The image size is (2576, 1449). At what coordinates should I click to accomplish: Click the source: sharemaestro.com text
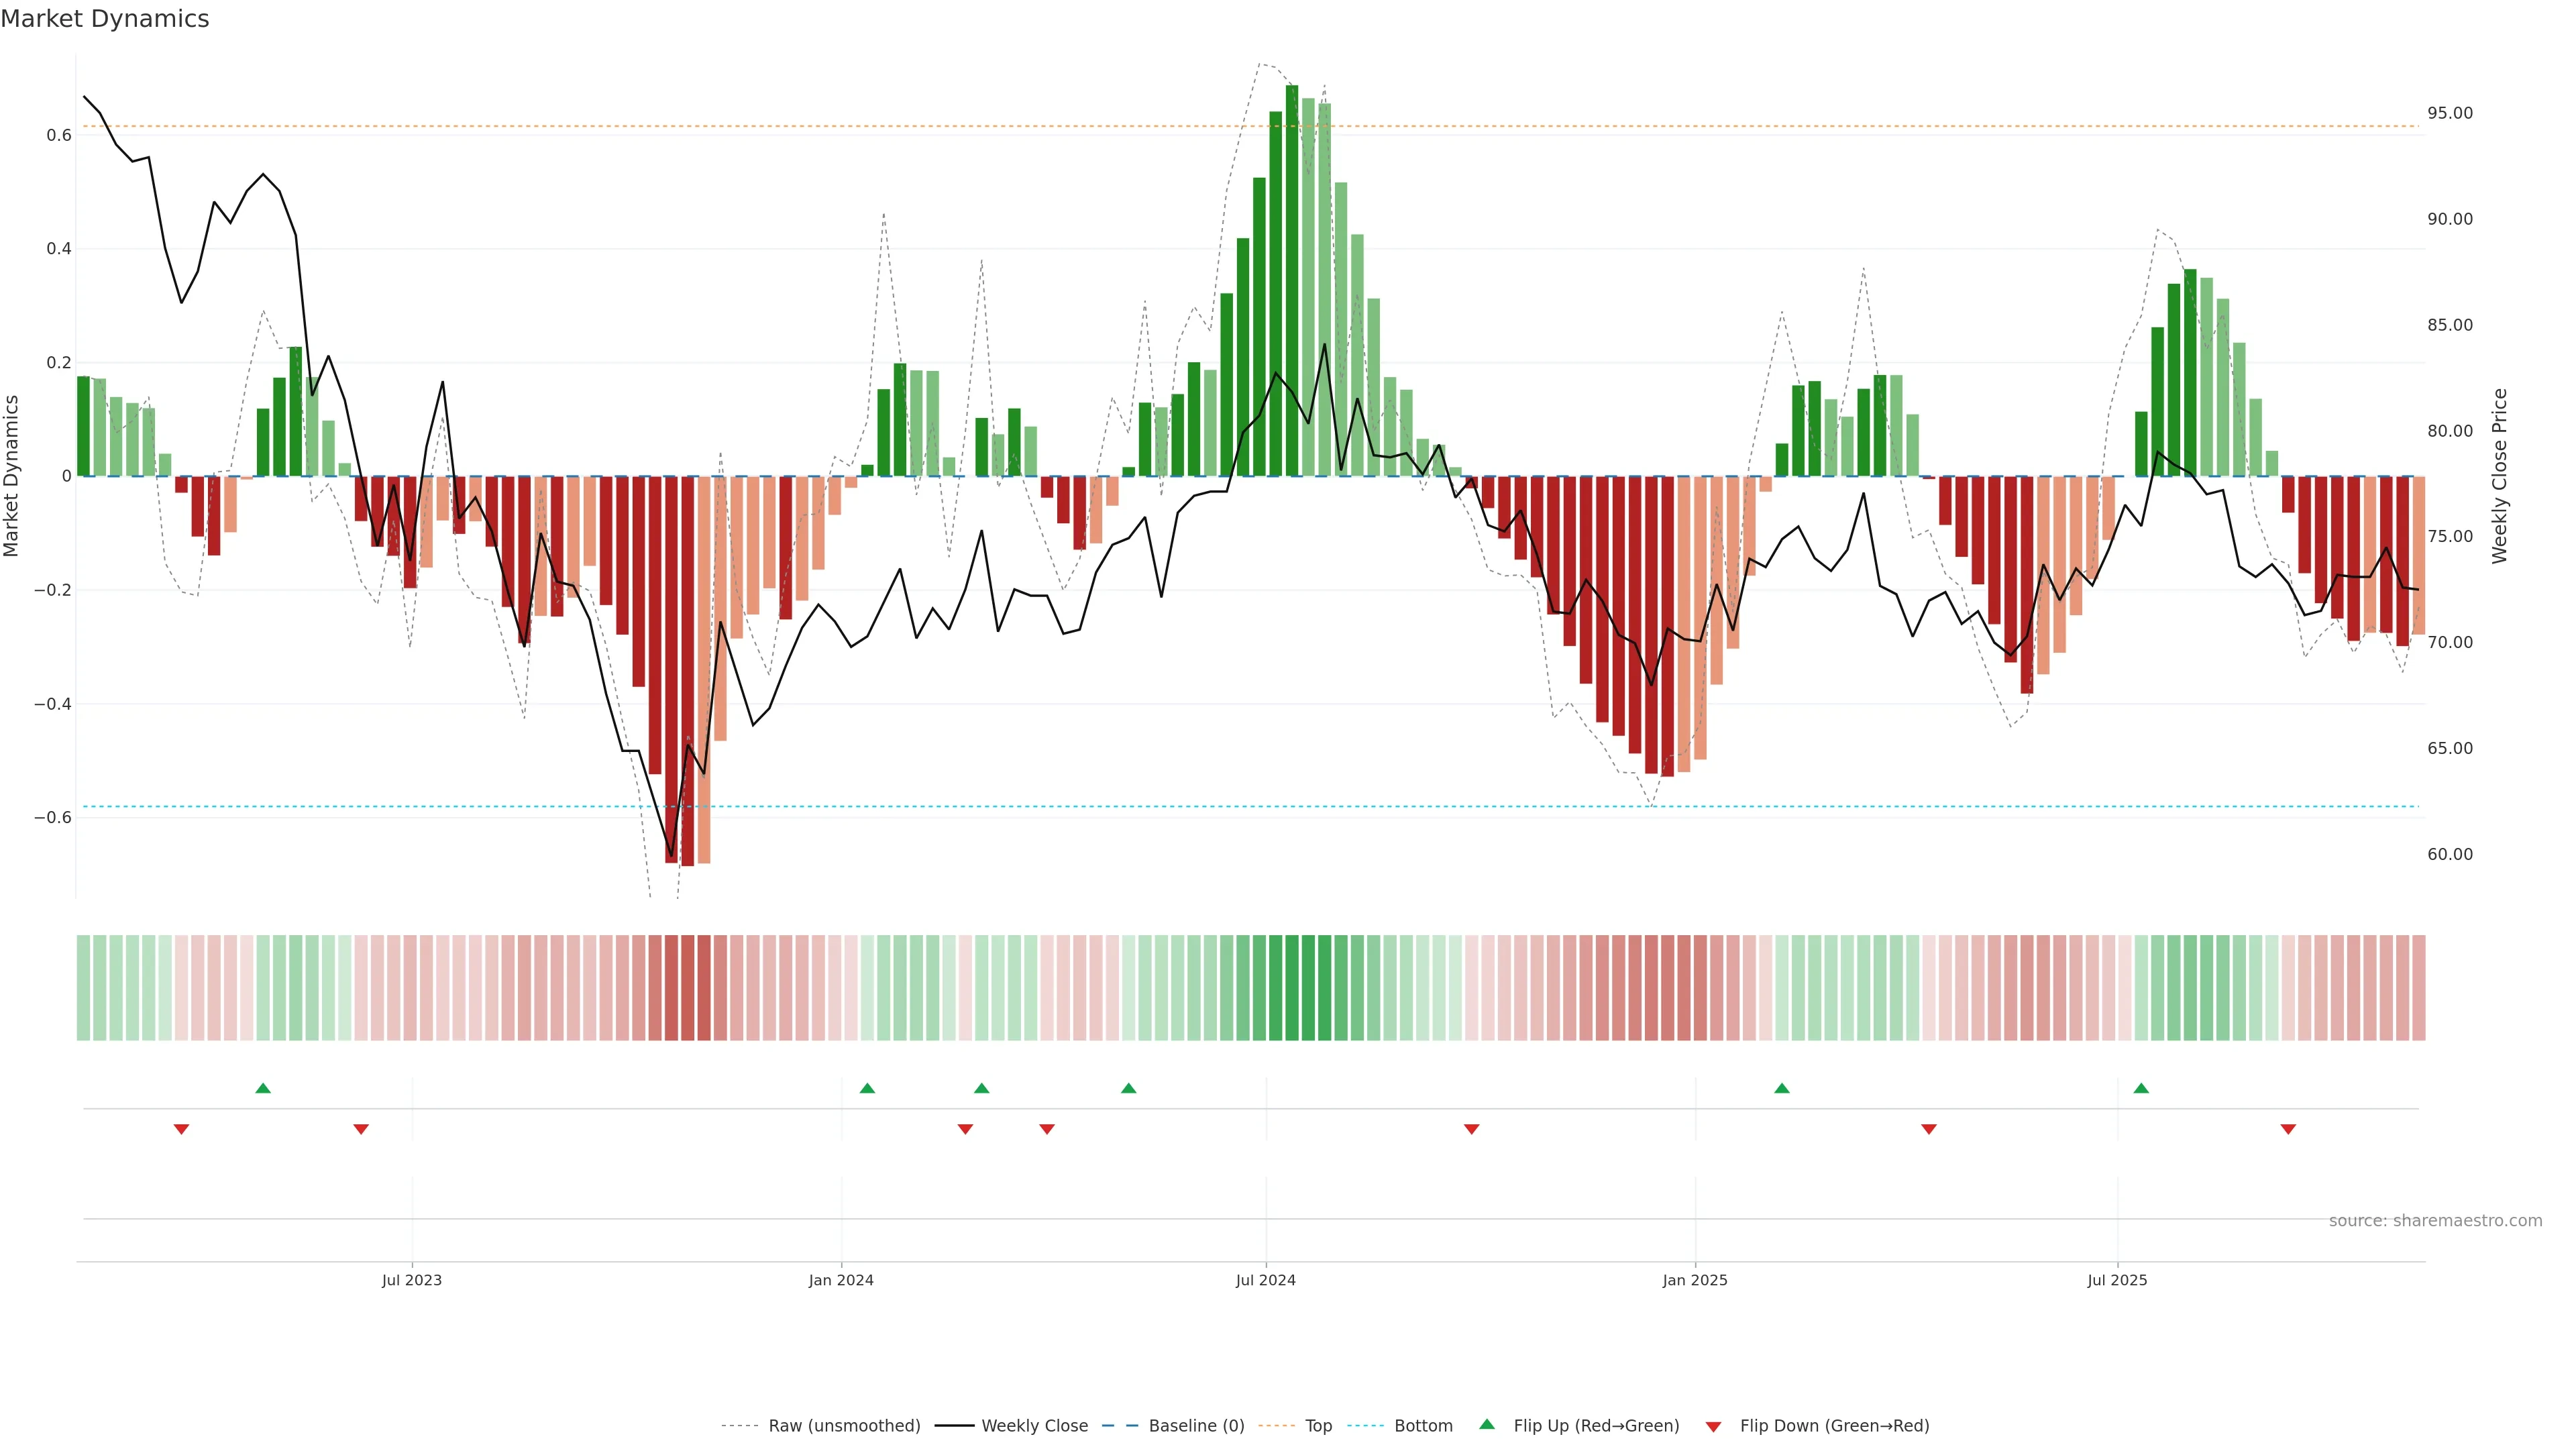point(2435,1220)
